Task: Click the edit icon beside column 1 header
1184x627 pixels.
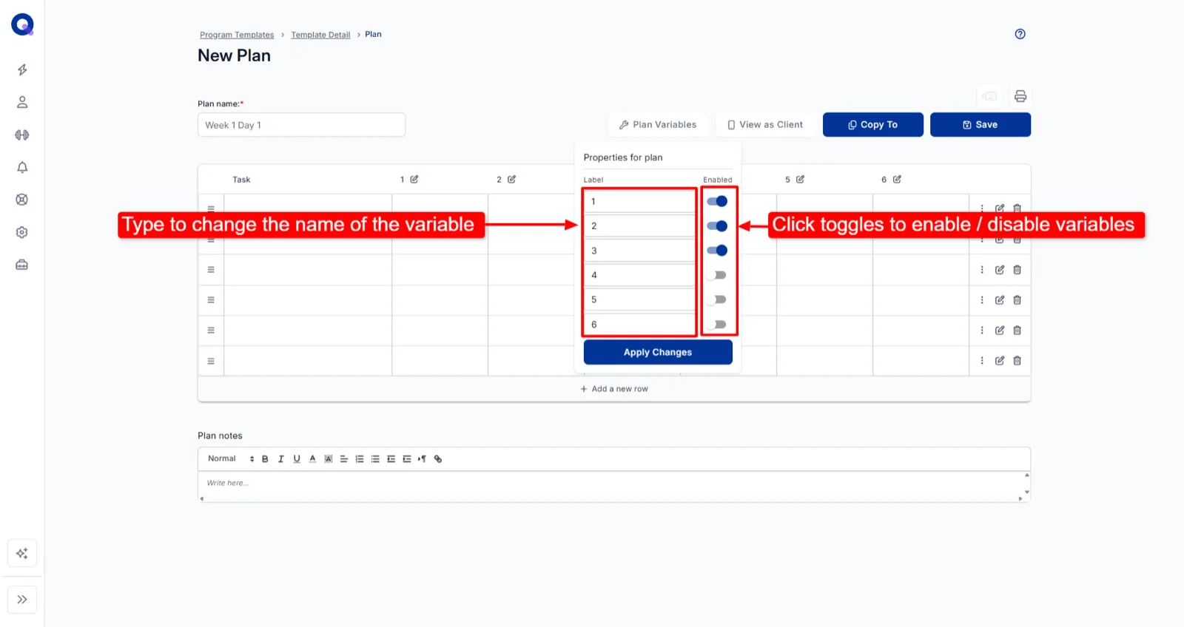Action: point(414,179)
